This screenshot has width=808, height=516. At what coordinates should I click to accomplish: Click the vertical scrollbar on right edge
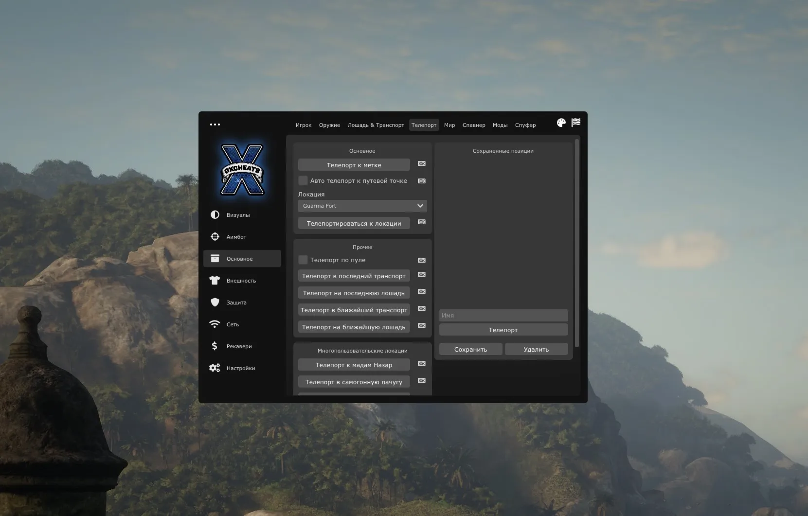(577, 243)
